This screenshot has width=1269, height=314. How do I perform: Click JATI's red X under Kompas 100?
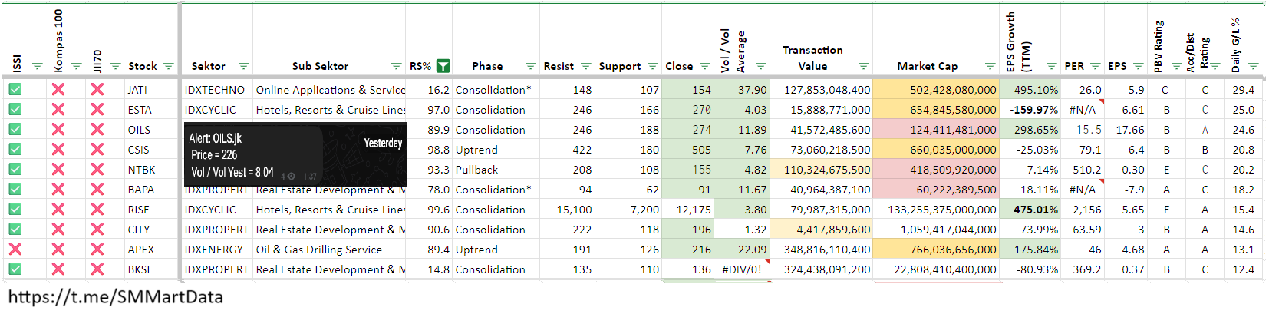pyautogui.click(x=58, y=90)
